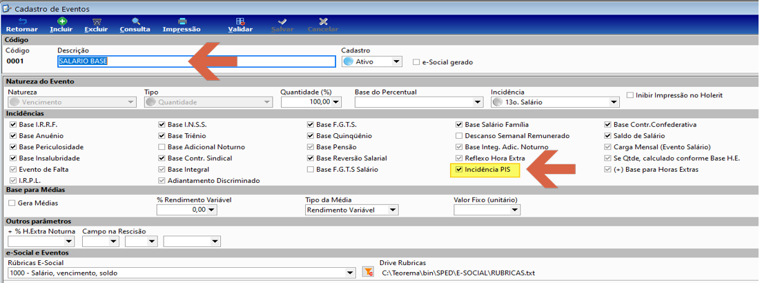762x283 pixels.
Task: Toggle Se Qtde, calculado conforme Base H.E.
Action: pos(607,158)
